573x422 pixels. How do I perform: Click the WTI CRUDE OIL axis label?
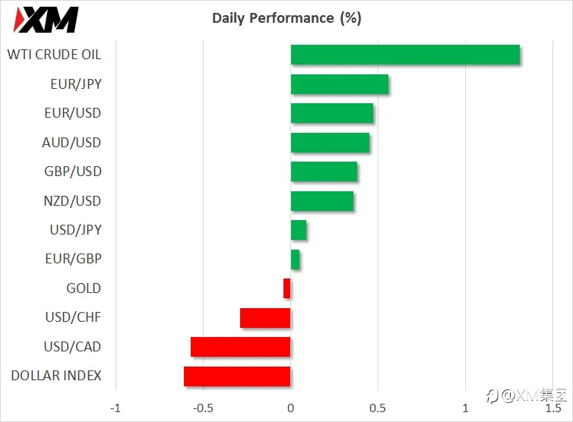[x=54, y=55]
